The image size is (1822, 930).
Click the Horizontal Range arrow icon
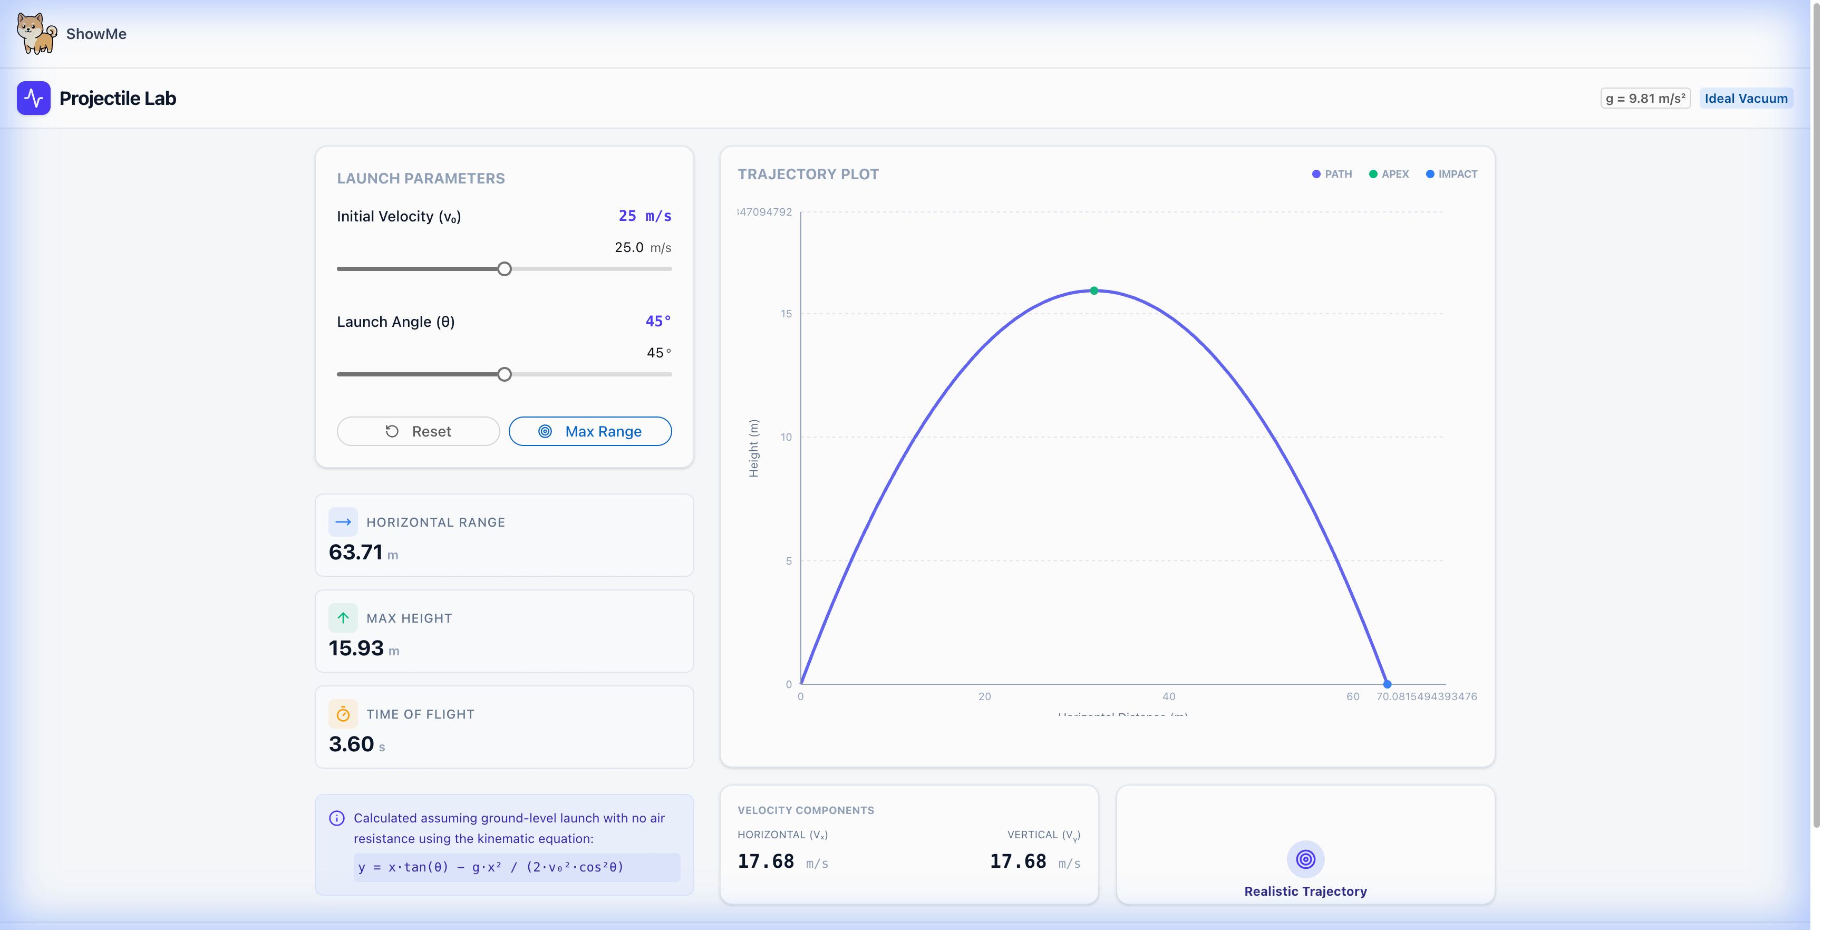click(x=343, y=522)
